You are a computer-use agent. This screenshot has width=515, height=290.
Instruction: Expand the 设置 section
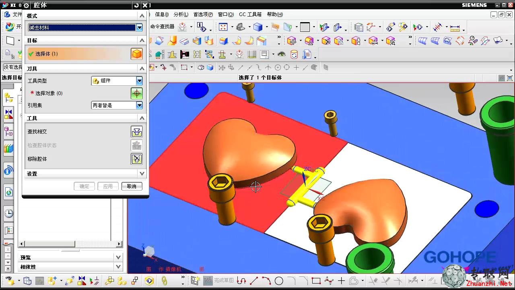pyautogui.click(x=142, y=174)
